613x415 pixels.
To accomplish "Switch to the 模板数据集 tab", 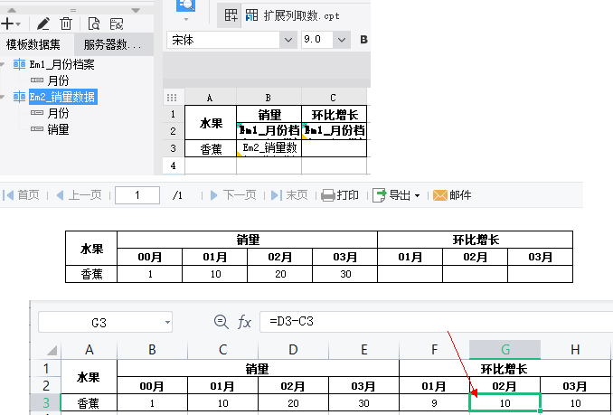I will [33, 44].
